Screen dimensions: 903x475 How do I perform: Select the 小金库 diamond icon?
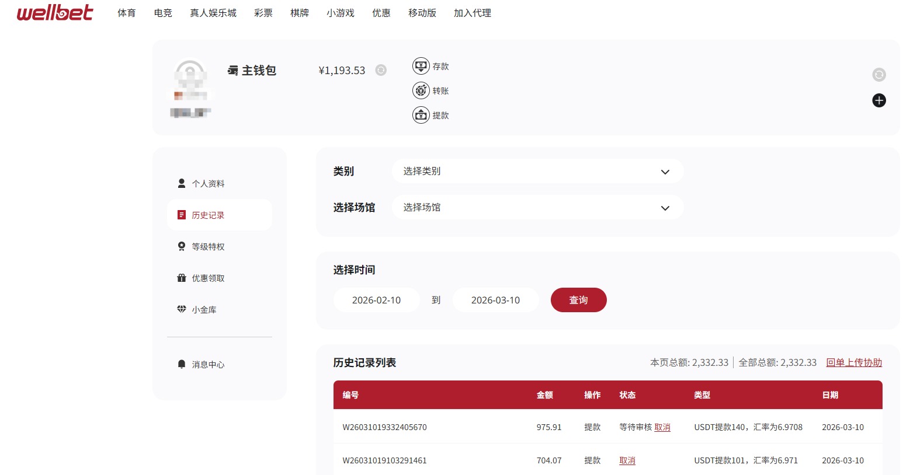coord(182,309)
